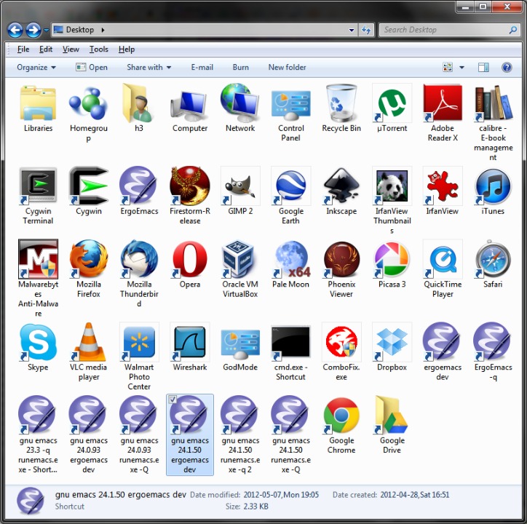527x524 pixels.
Task: Open the change view options arrow
Action: [461, 67]
